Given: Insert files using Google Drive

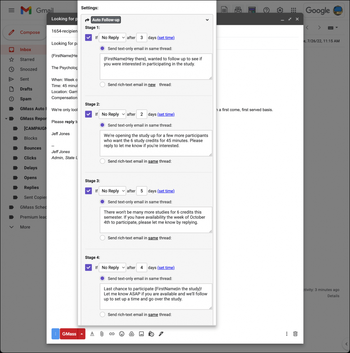Looking at the screenshot, I should [131, 334].
